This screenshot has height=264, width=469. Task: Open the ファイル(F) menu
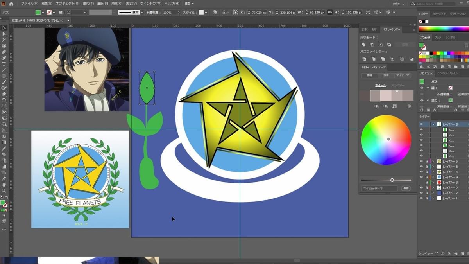click(x=30, y=4)
